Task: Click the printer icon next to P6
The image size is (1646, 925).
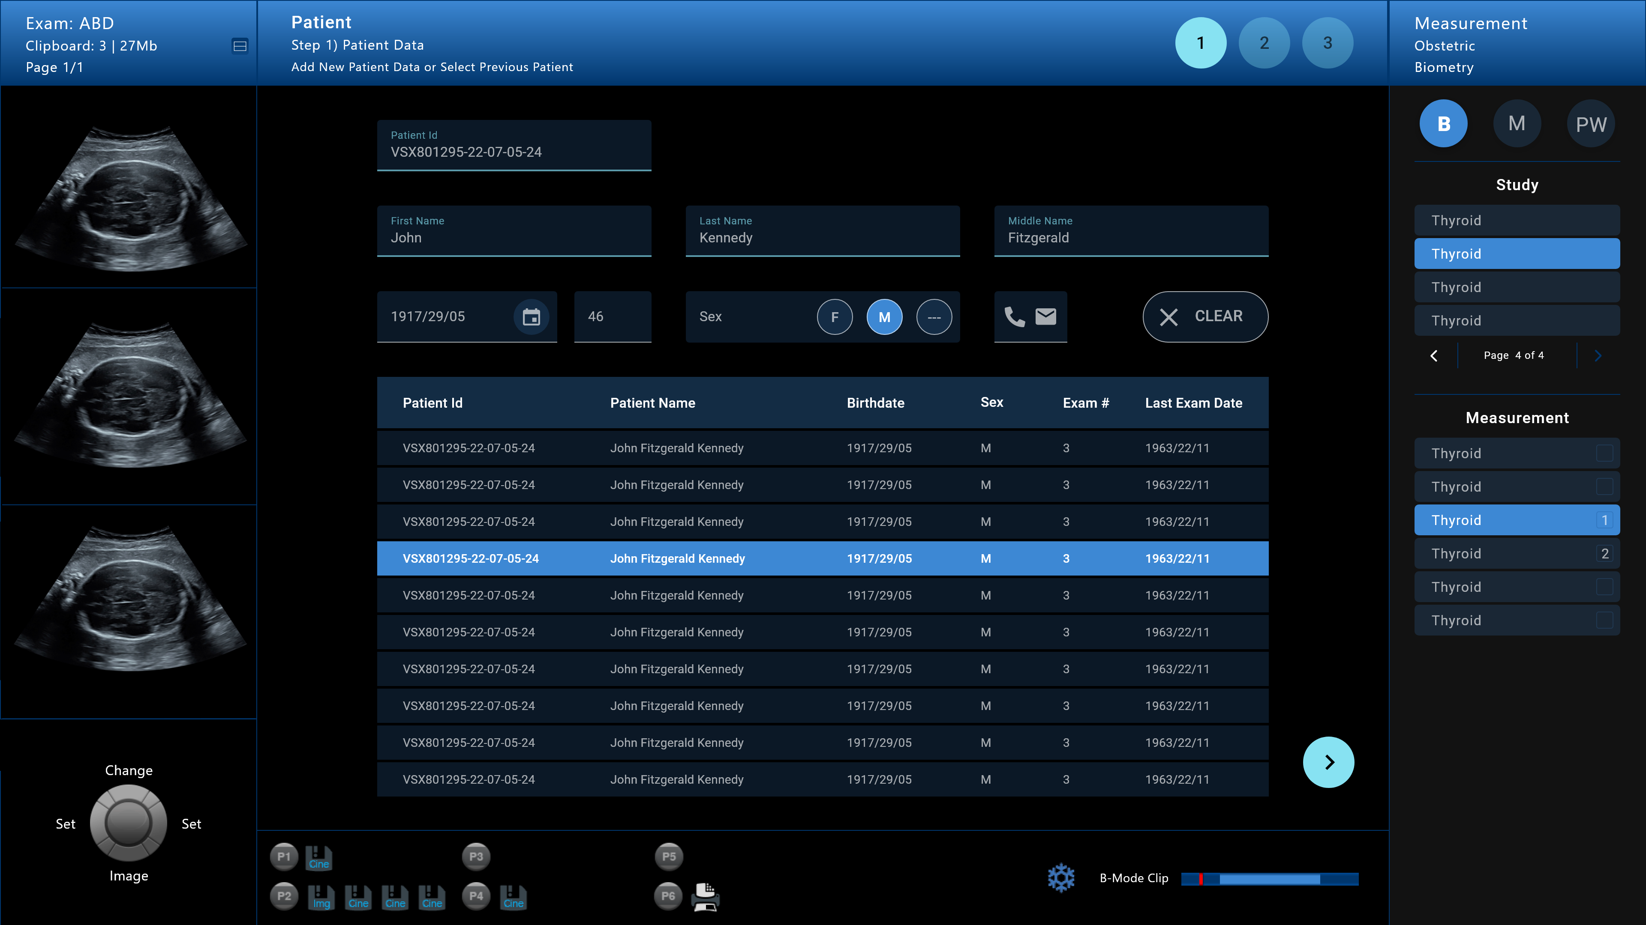Action: point(706,897)
